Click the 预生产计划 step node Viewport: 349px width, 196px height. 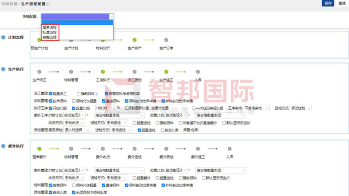(x=39, y=40)
